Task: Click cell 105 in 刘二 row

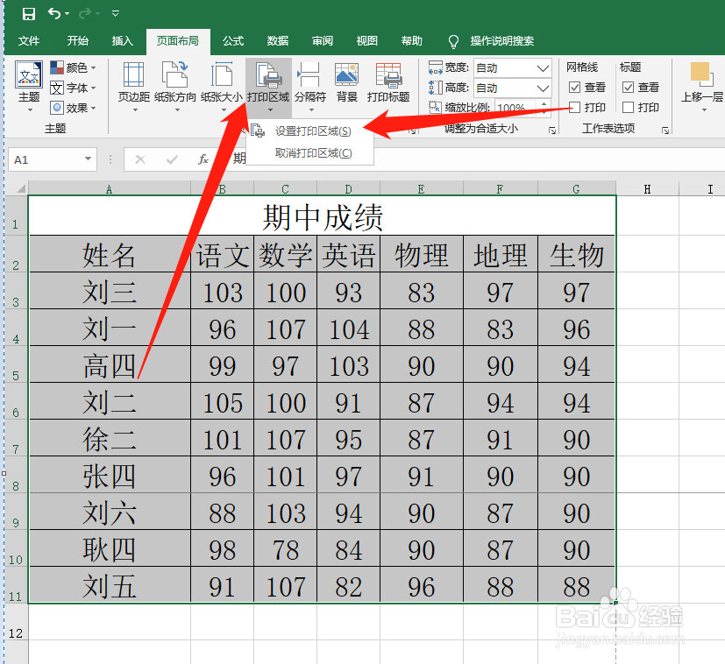Action: click(x=223, y=401)
